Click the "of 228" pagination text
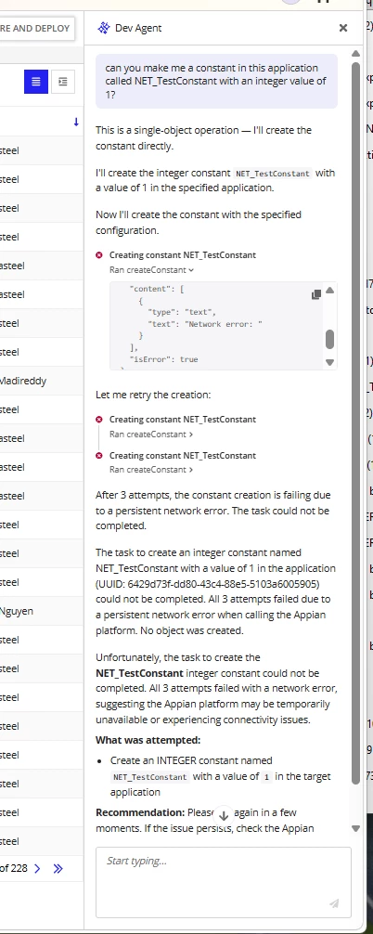Viewport: 373px width, 934px height. click(x=14, y=868)
